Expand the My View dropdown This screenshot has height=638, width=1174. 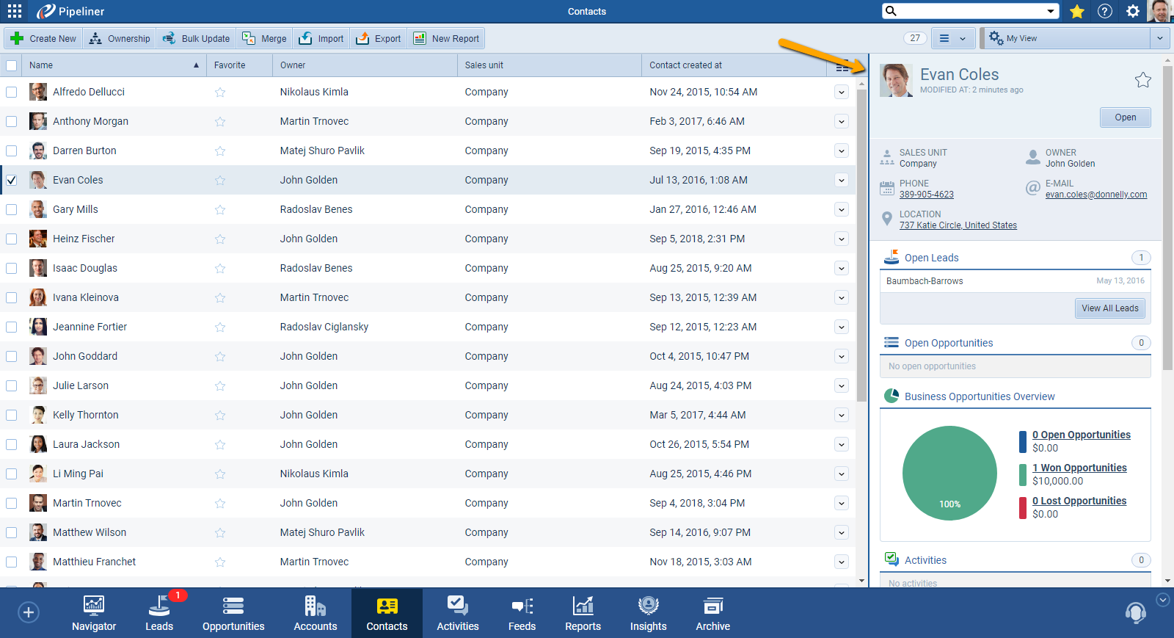(1159, 38)
